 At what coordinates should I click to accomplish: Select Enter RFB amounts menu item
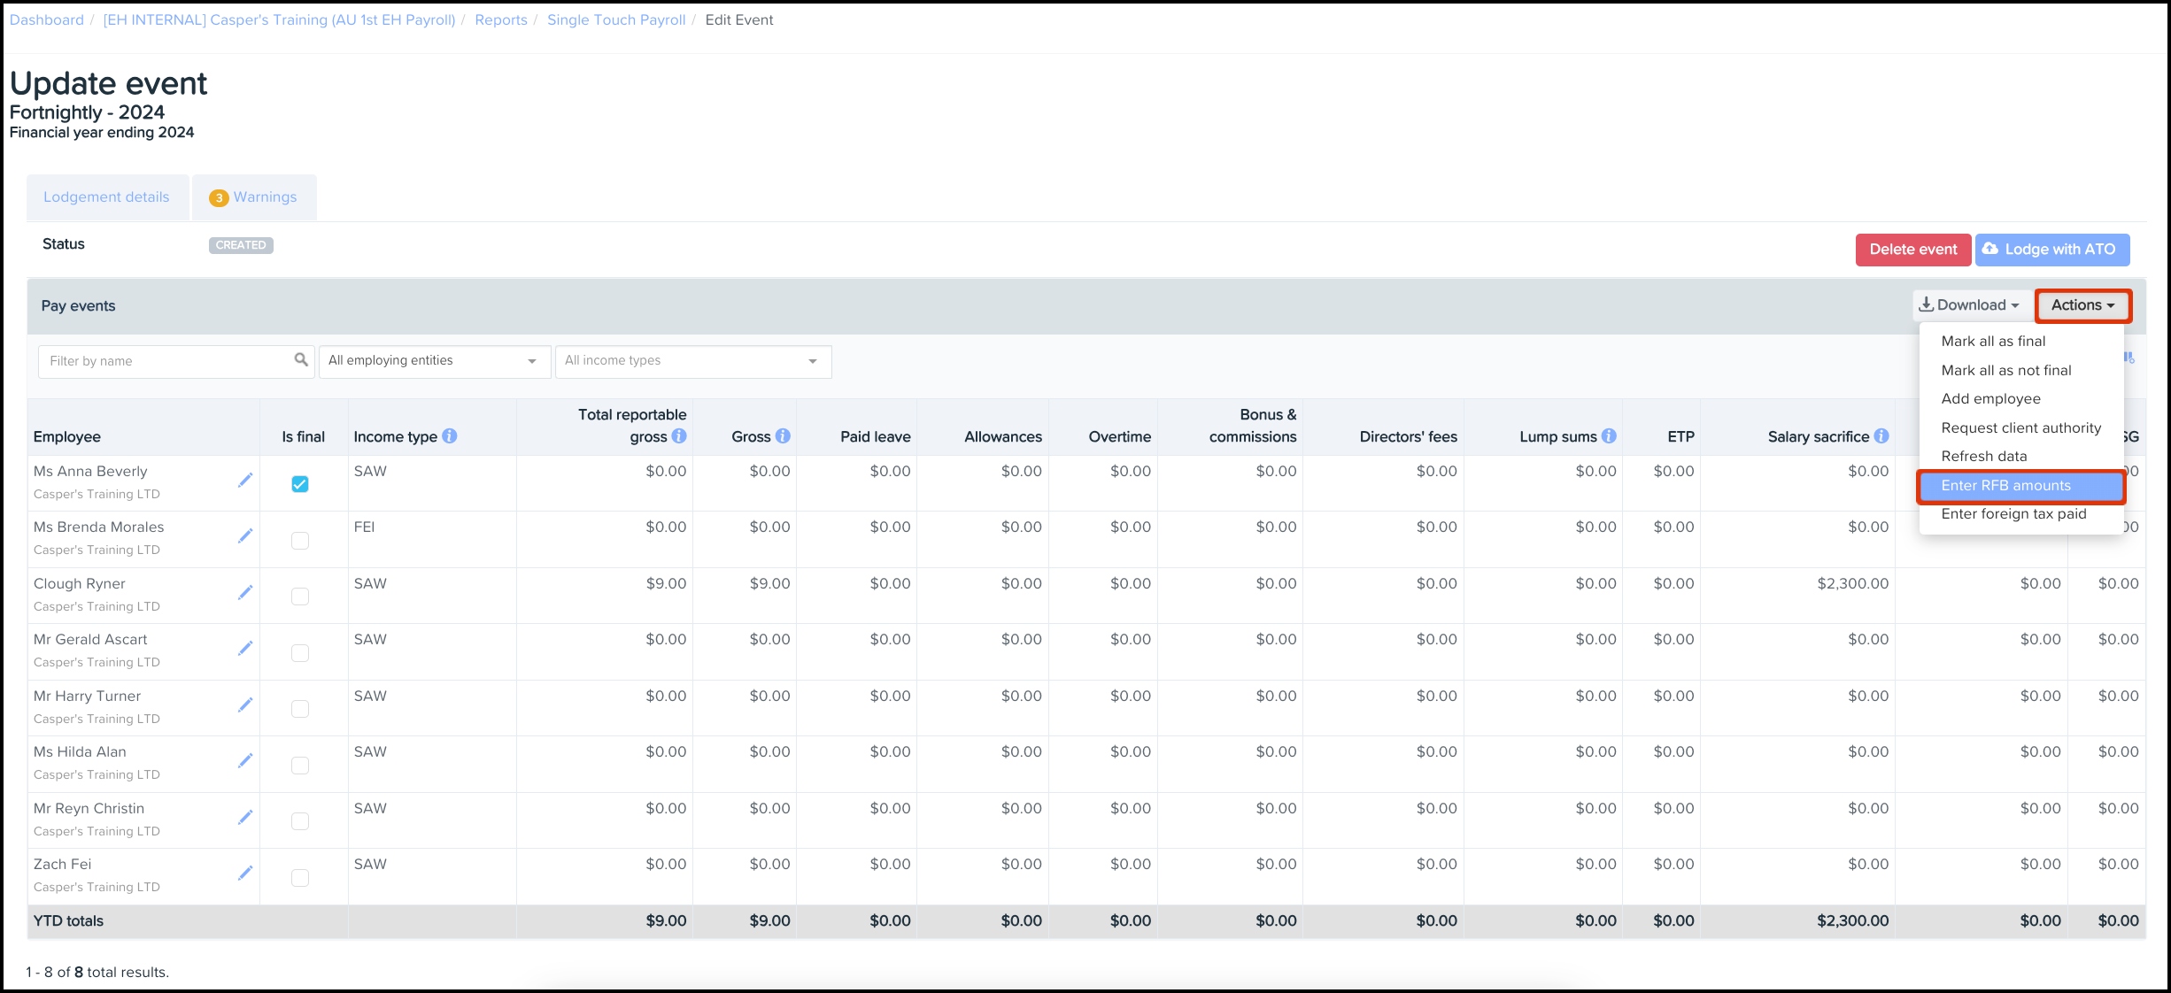click(x=2006, y=486)
